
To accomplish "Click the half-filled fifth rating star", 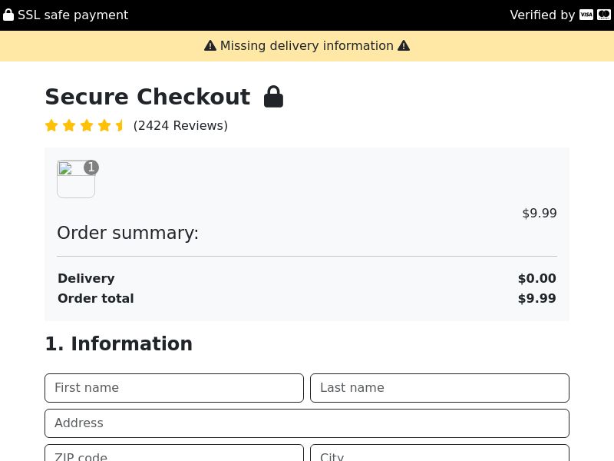I will click(x=120, y=125).
